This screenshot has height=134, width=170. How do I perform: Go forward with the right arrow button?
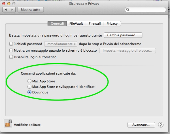(12, 10)
